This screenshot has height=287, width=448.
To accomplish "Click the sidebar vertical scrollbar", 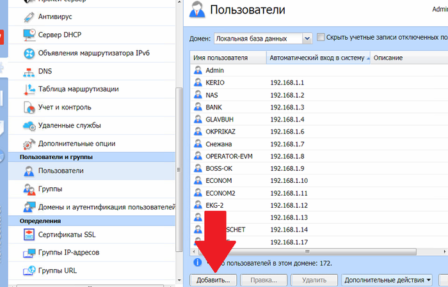I will point(179,170).
